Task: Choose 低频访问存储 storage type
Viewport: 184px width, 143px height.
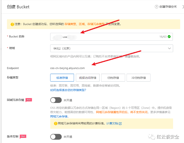Action: click(88, 78)
